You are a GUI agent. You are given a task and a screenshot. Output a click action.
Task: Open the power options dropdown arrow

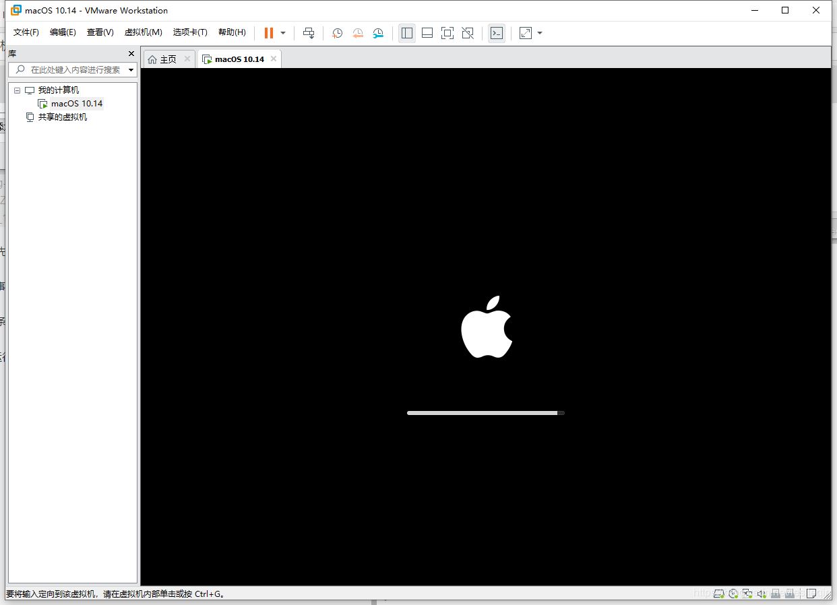(x=283, y=33)
